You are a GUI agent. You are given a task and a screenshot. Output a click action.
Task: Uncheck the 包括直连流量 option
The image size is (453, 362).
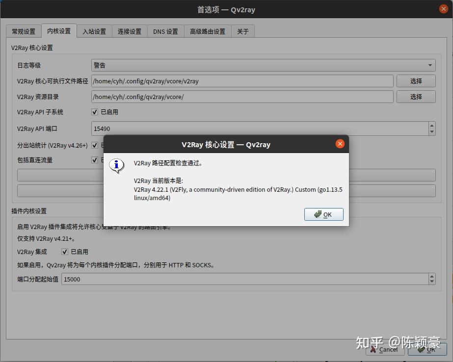(94, 160)
